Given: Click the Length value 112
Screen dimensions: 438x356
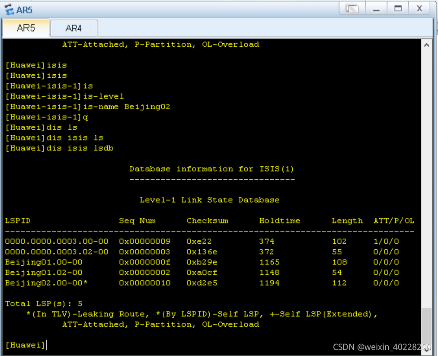Looking at the screenshot, I should pyautogui.click(x=339, y=283).
